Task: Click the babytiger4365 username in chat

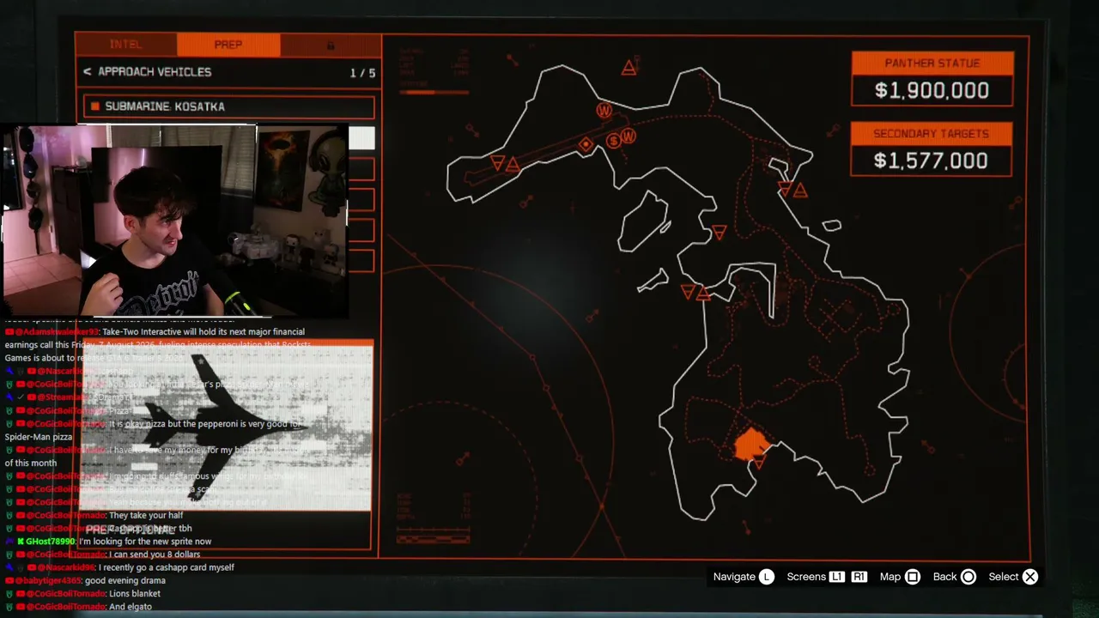Action: (x=47, y=581)
